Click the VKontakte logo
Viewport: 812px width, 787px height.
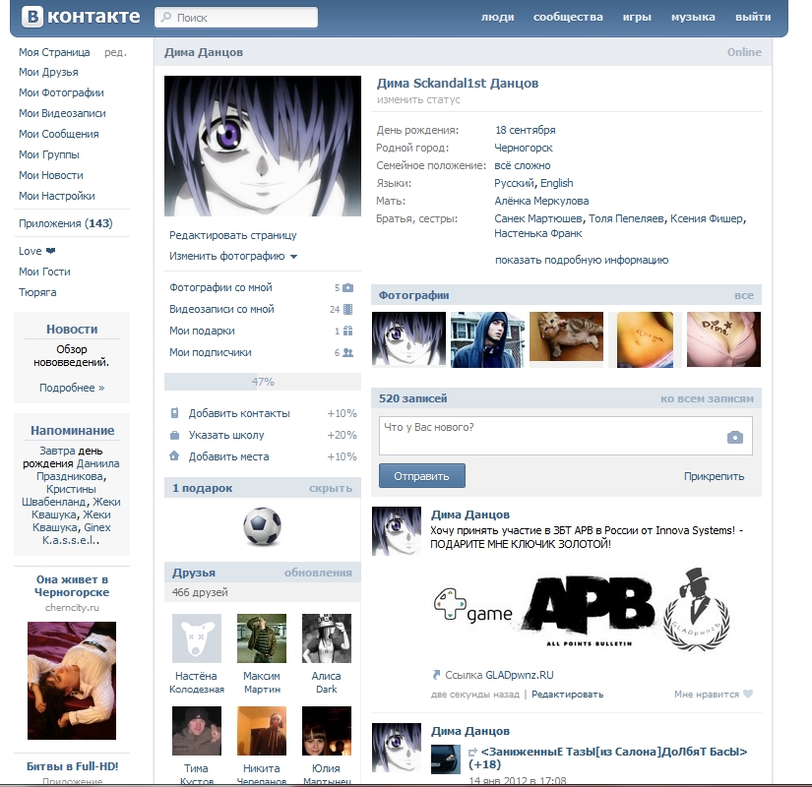coord(81,17)
